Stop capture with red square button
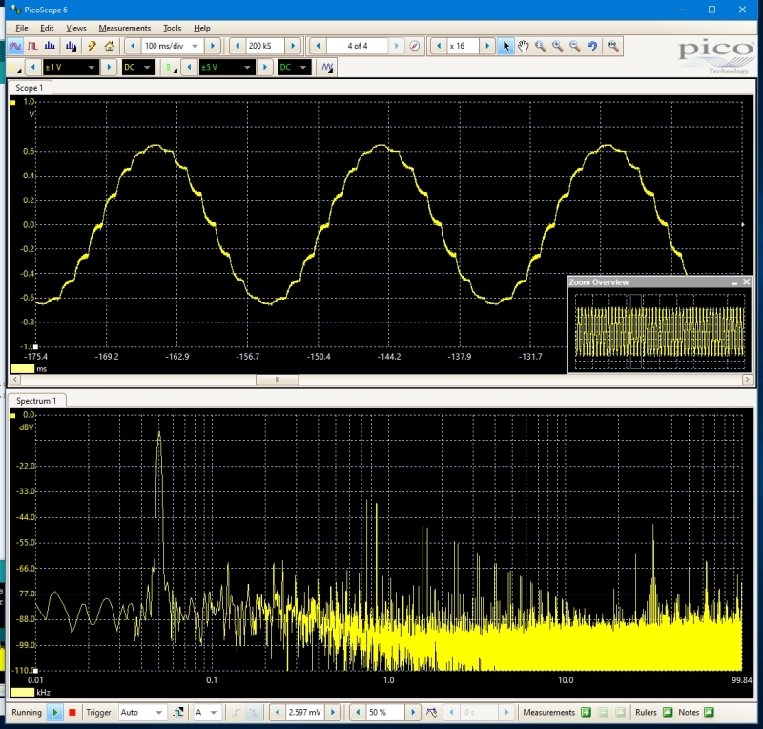 72,713
